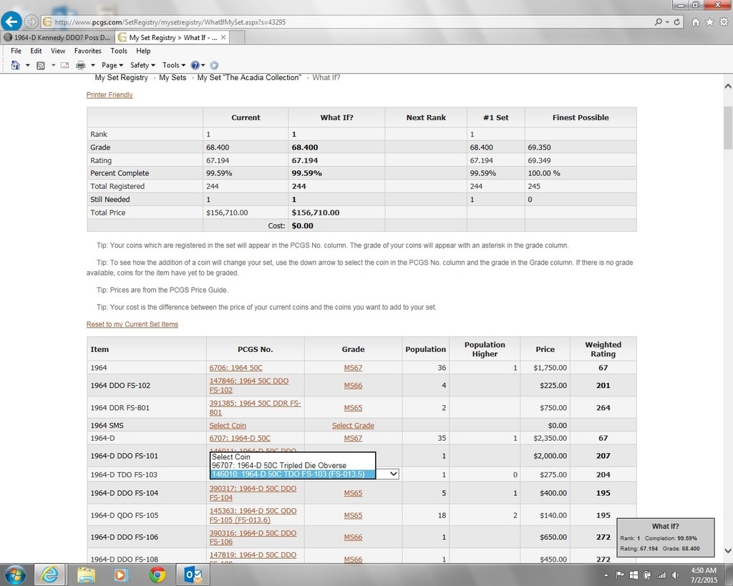Open '147846: 1964 50C DDO FS-102' link
Viewport: 733px width, 586px height.
point(249,386)
